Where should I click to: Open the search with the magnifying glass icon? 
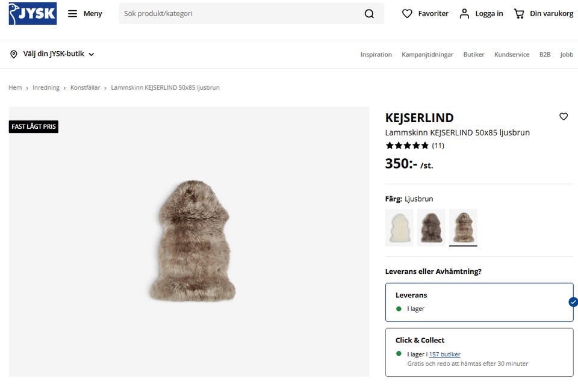369,13
